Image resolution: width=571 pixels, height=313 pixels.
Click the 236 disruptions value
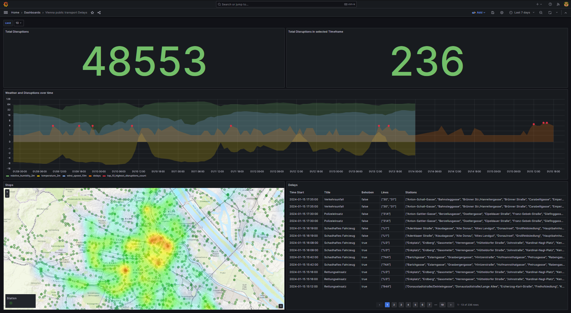coord(427,61)
